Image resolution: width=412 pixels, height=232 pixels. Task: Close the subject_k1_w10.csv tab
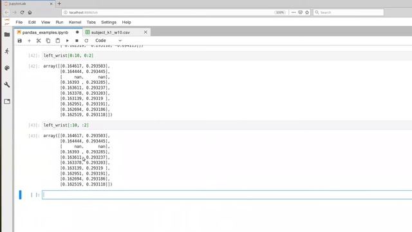click(x=145, y=32)
